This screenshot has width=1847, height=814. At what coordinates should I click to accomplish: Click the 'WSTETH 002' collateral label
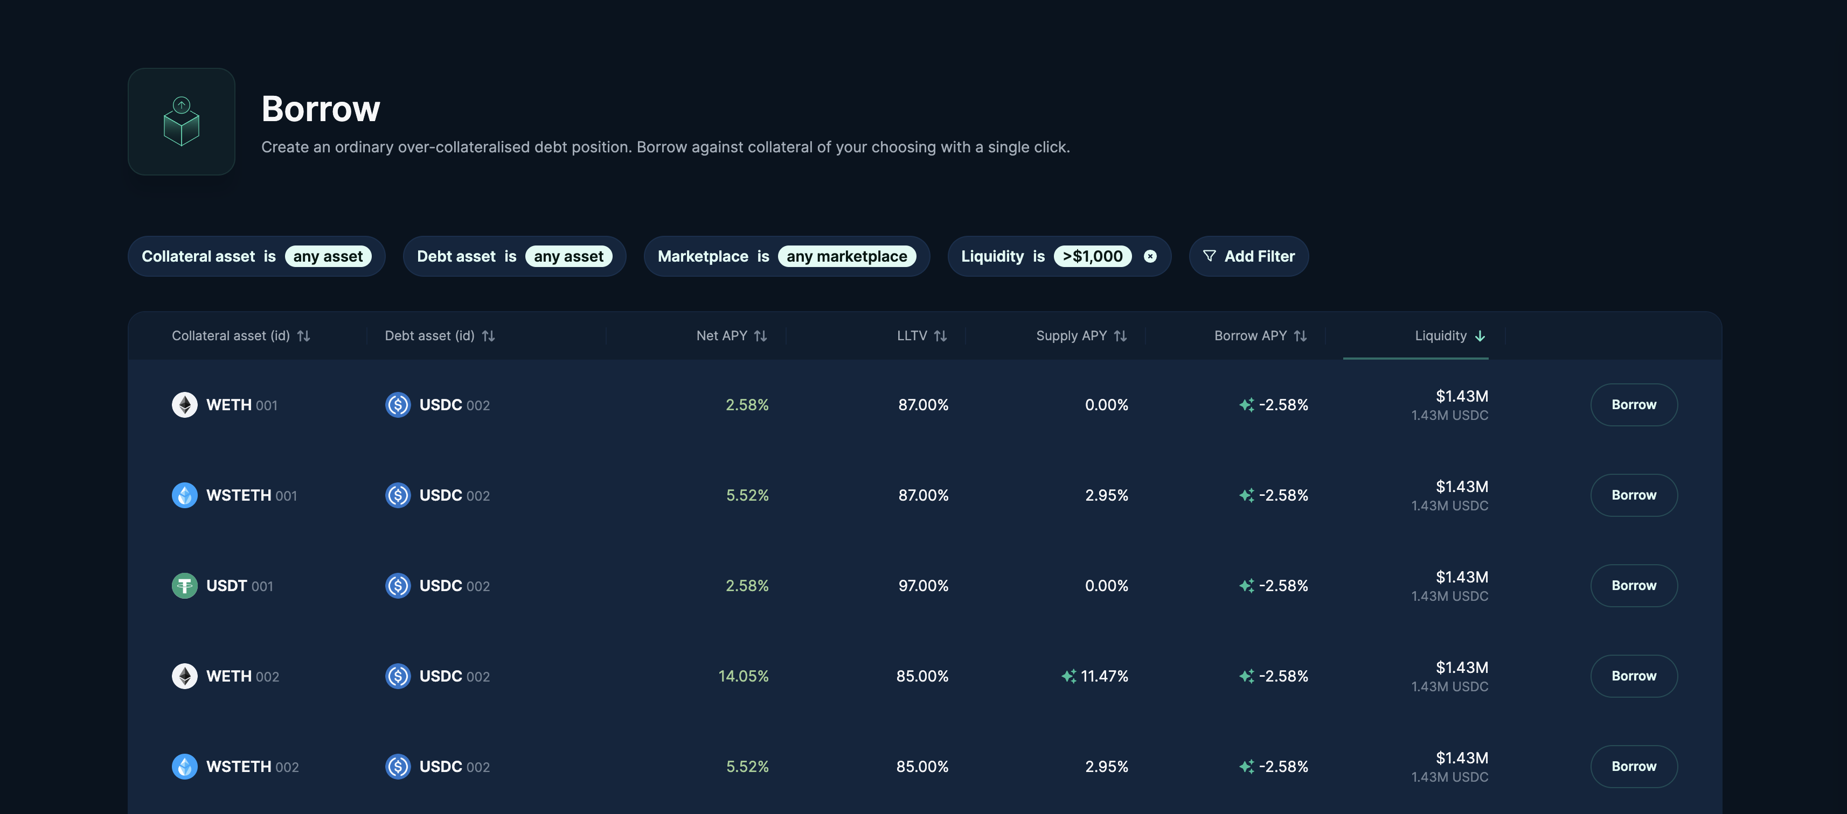(252, 766)
